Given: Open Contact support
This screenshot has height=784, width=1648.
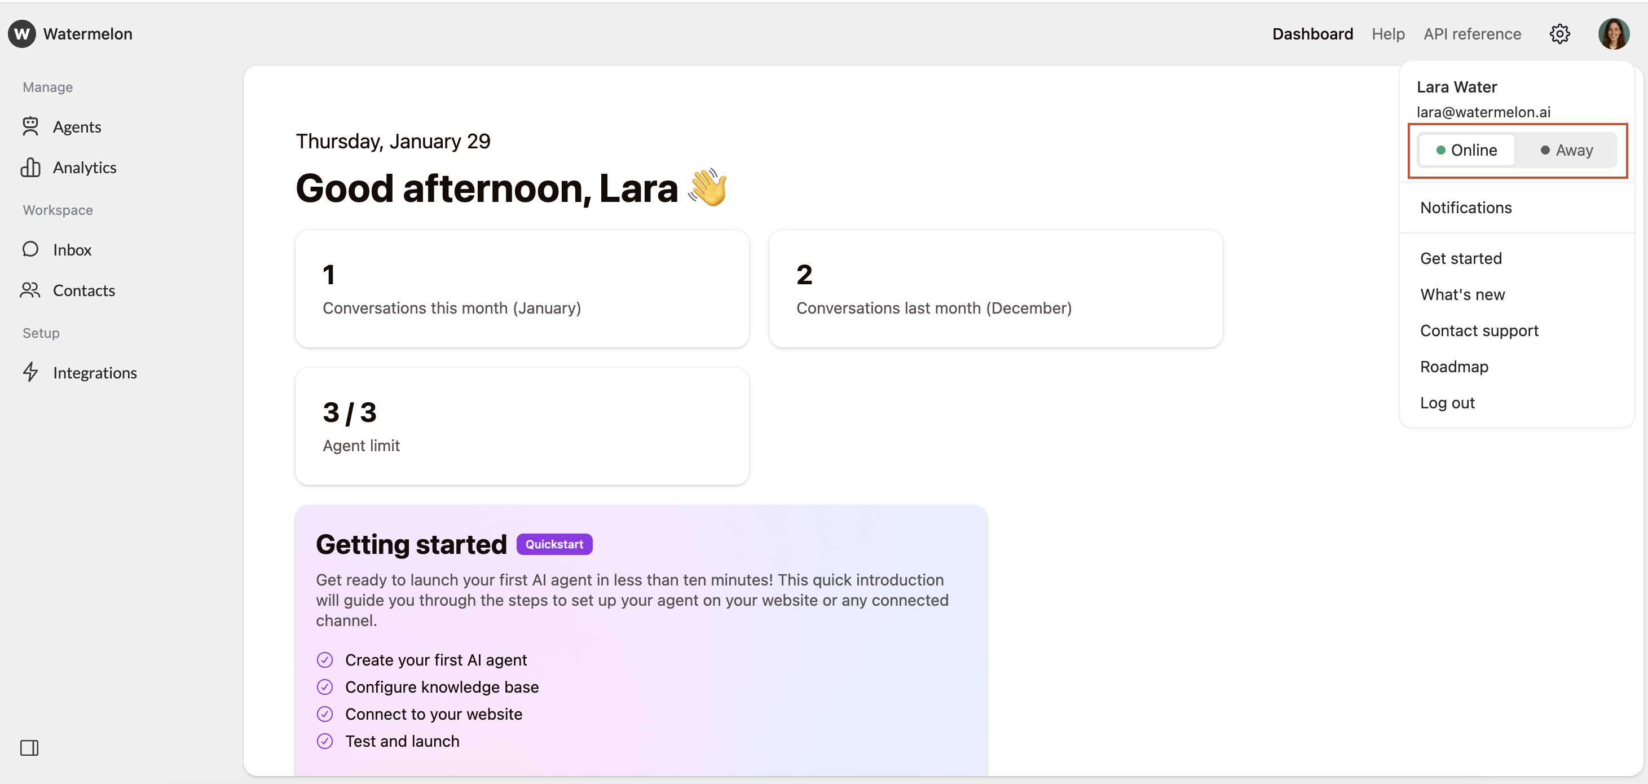Looking at the screenshot, I should coord(1479,331).
